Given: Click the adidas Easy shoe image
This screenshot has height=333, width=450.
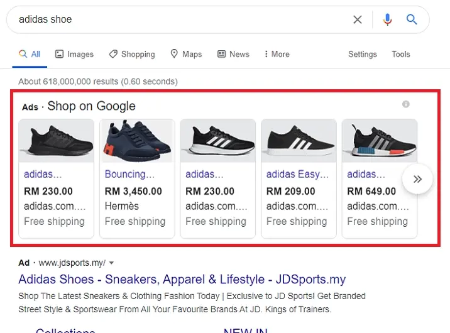Looking at the screenshot, I should point(299,141).
